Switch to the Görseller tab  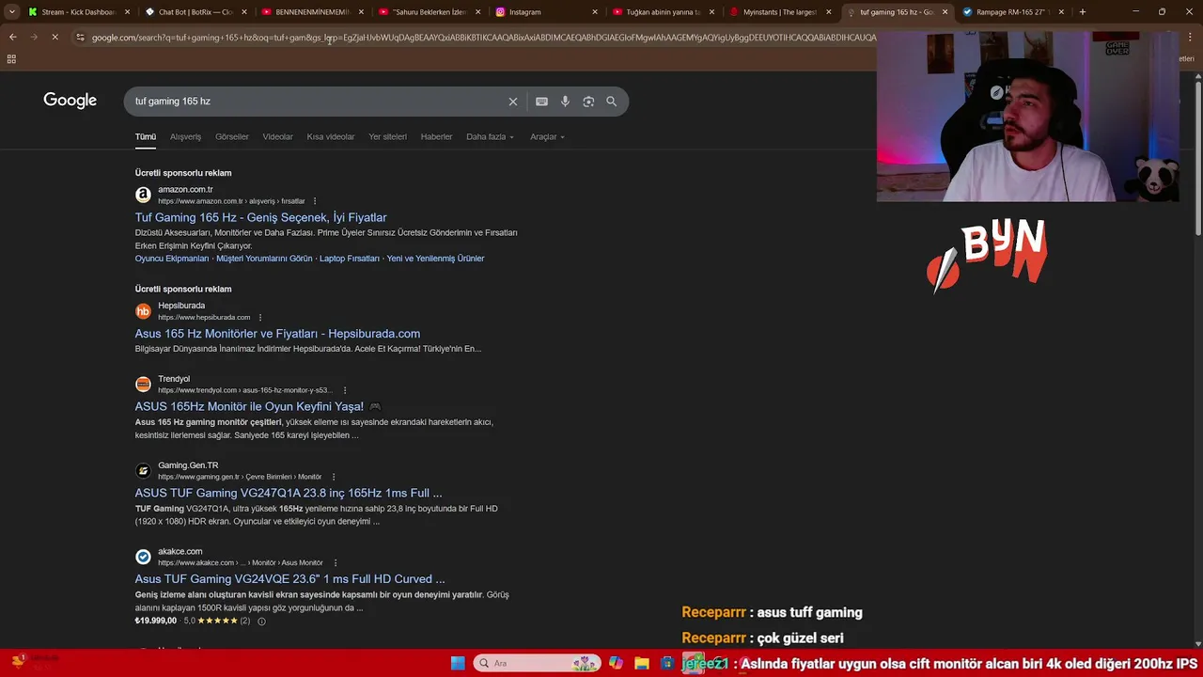tap(232, 137)
